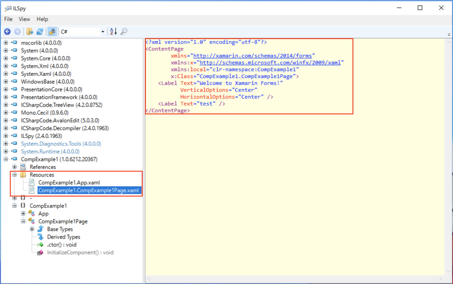
Task: Select System.Xml (4.0.0.0) assembly
Action: [x=45, y=66]
